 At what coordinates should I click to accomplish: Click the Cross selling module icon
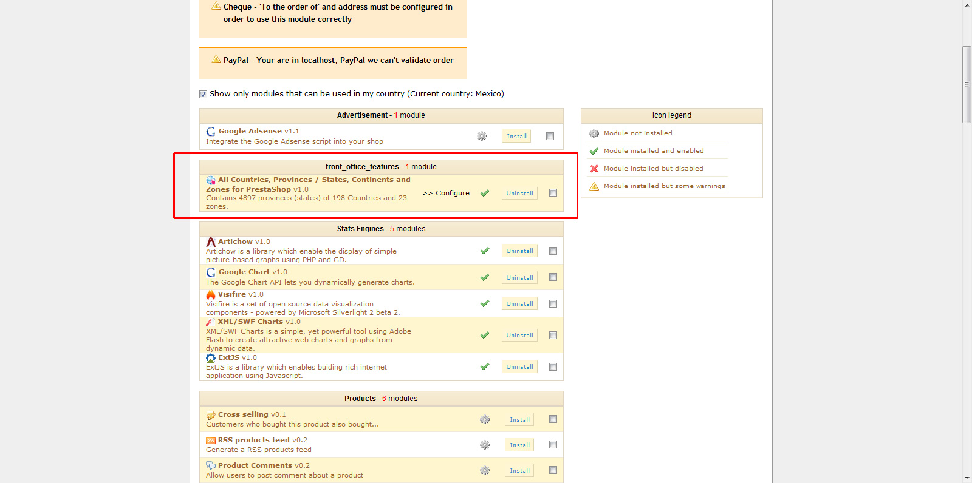point(211,415)
